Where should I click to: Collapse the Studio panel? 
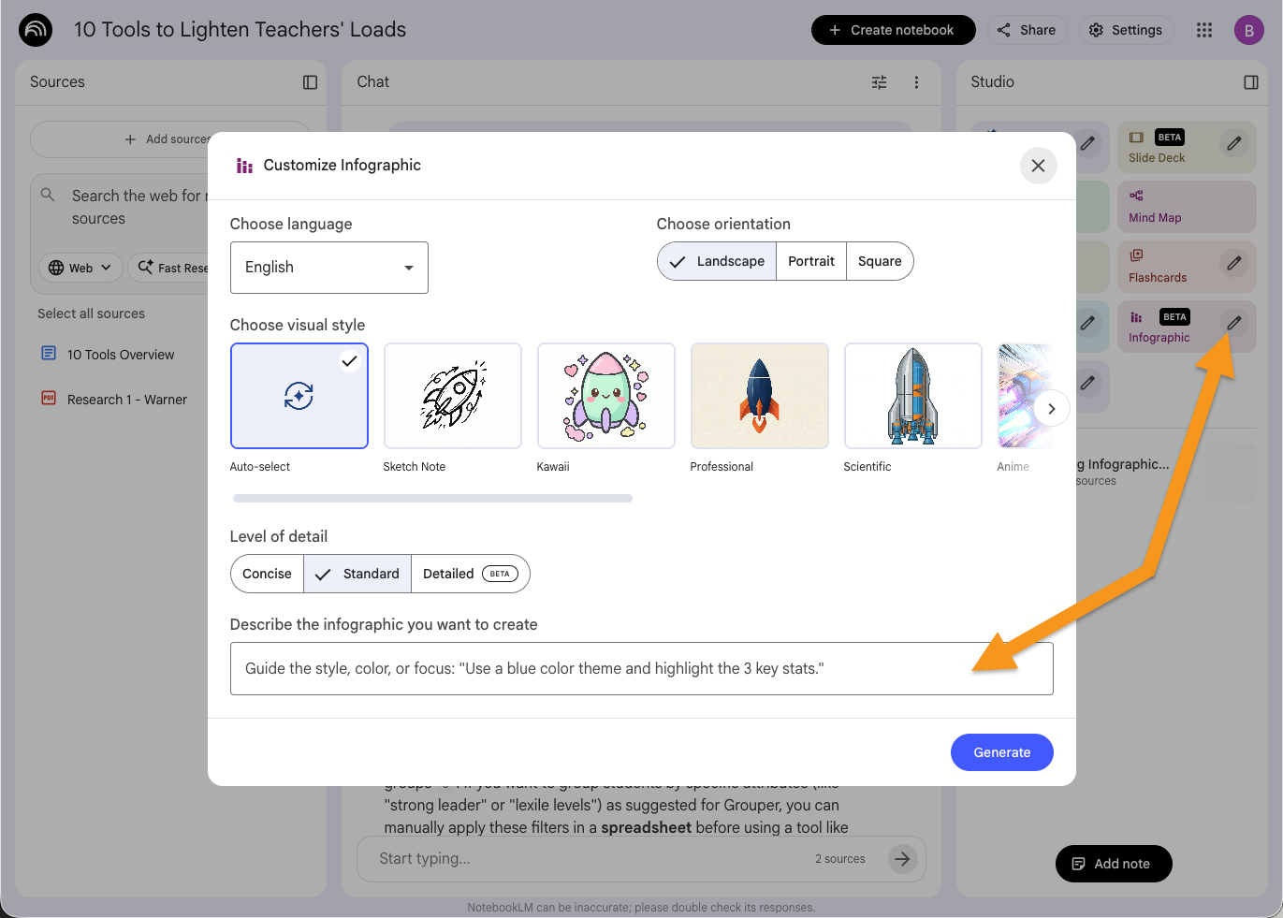point(1250,82)
